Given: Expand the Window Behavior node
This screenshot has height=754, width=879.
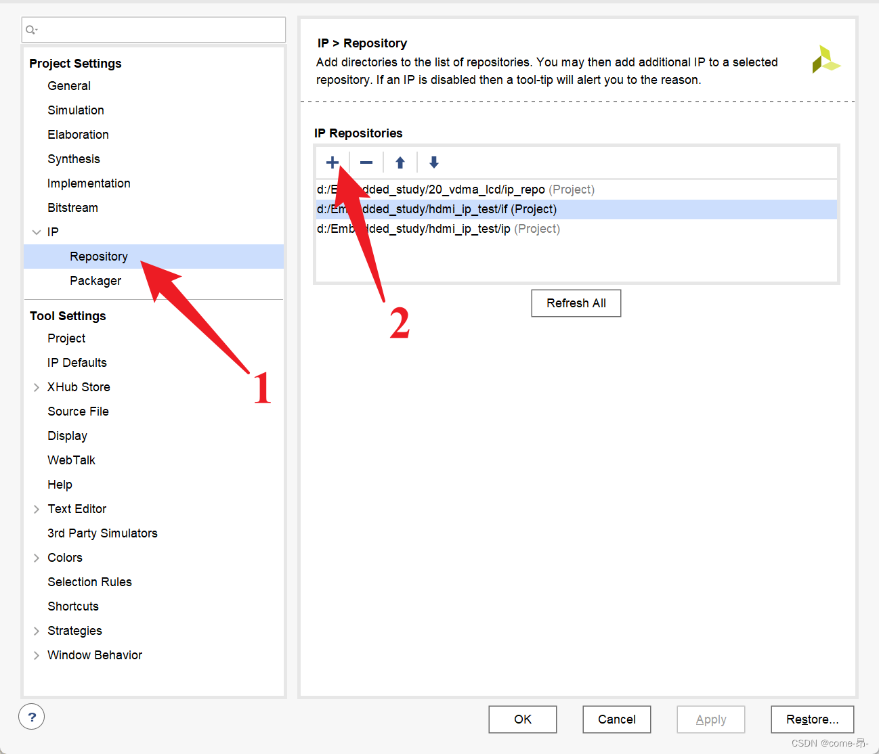Looking at the screenshot, I should [37, 655].
